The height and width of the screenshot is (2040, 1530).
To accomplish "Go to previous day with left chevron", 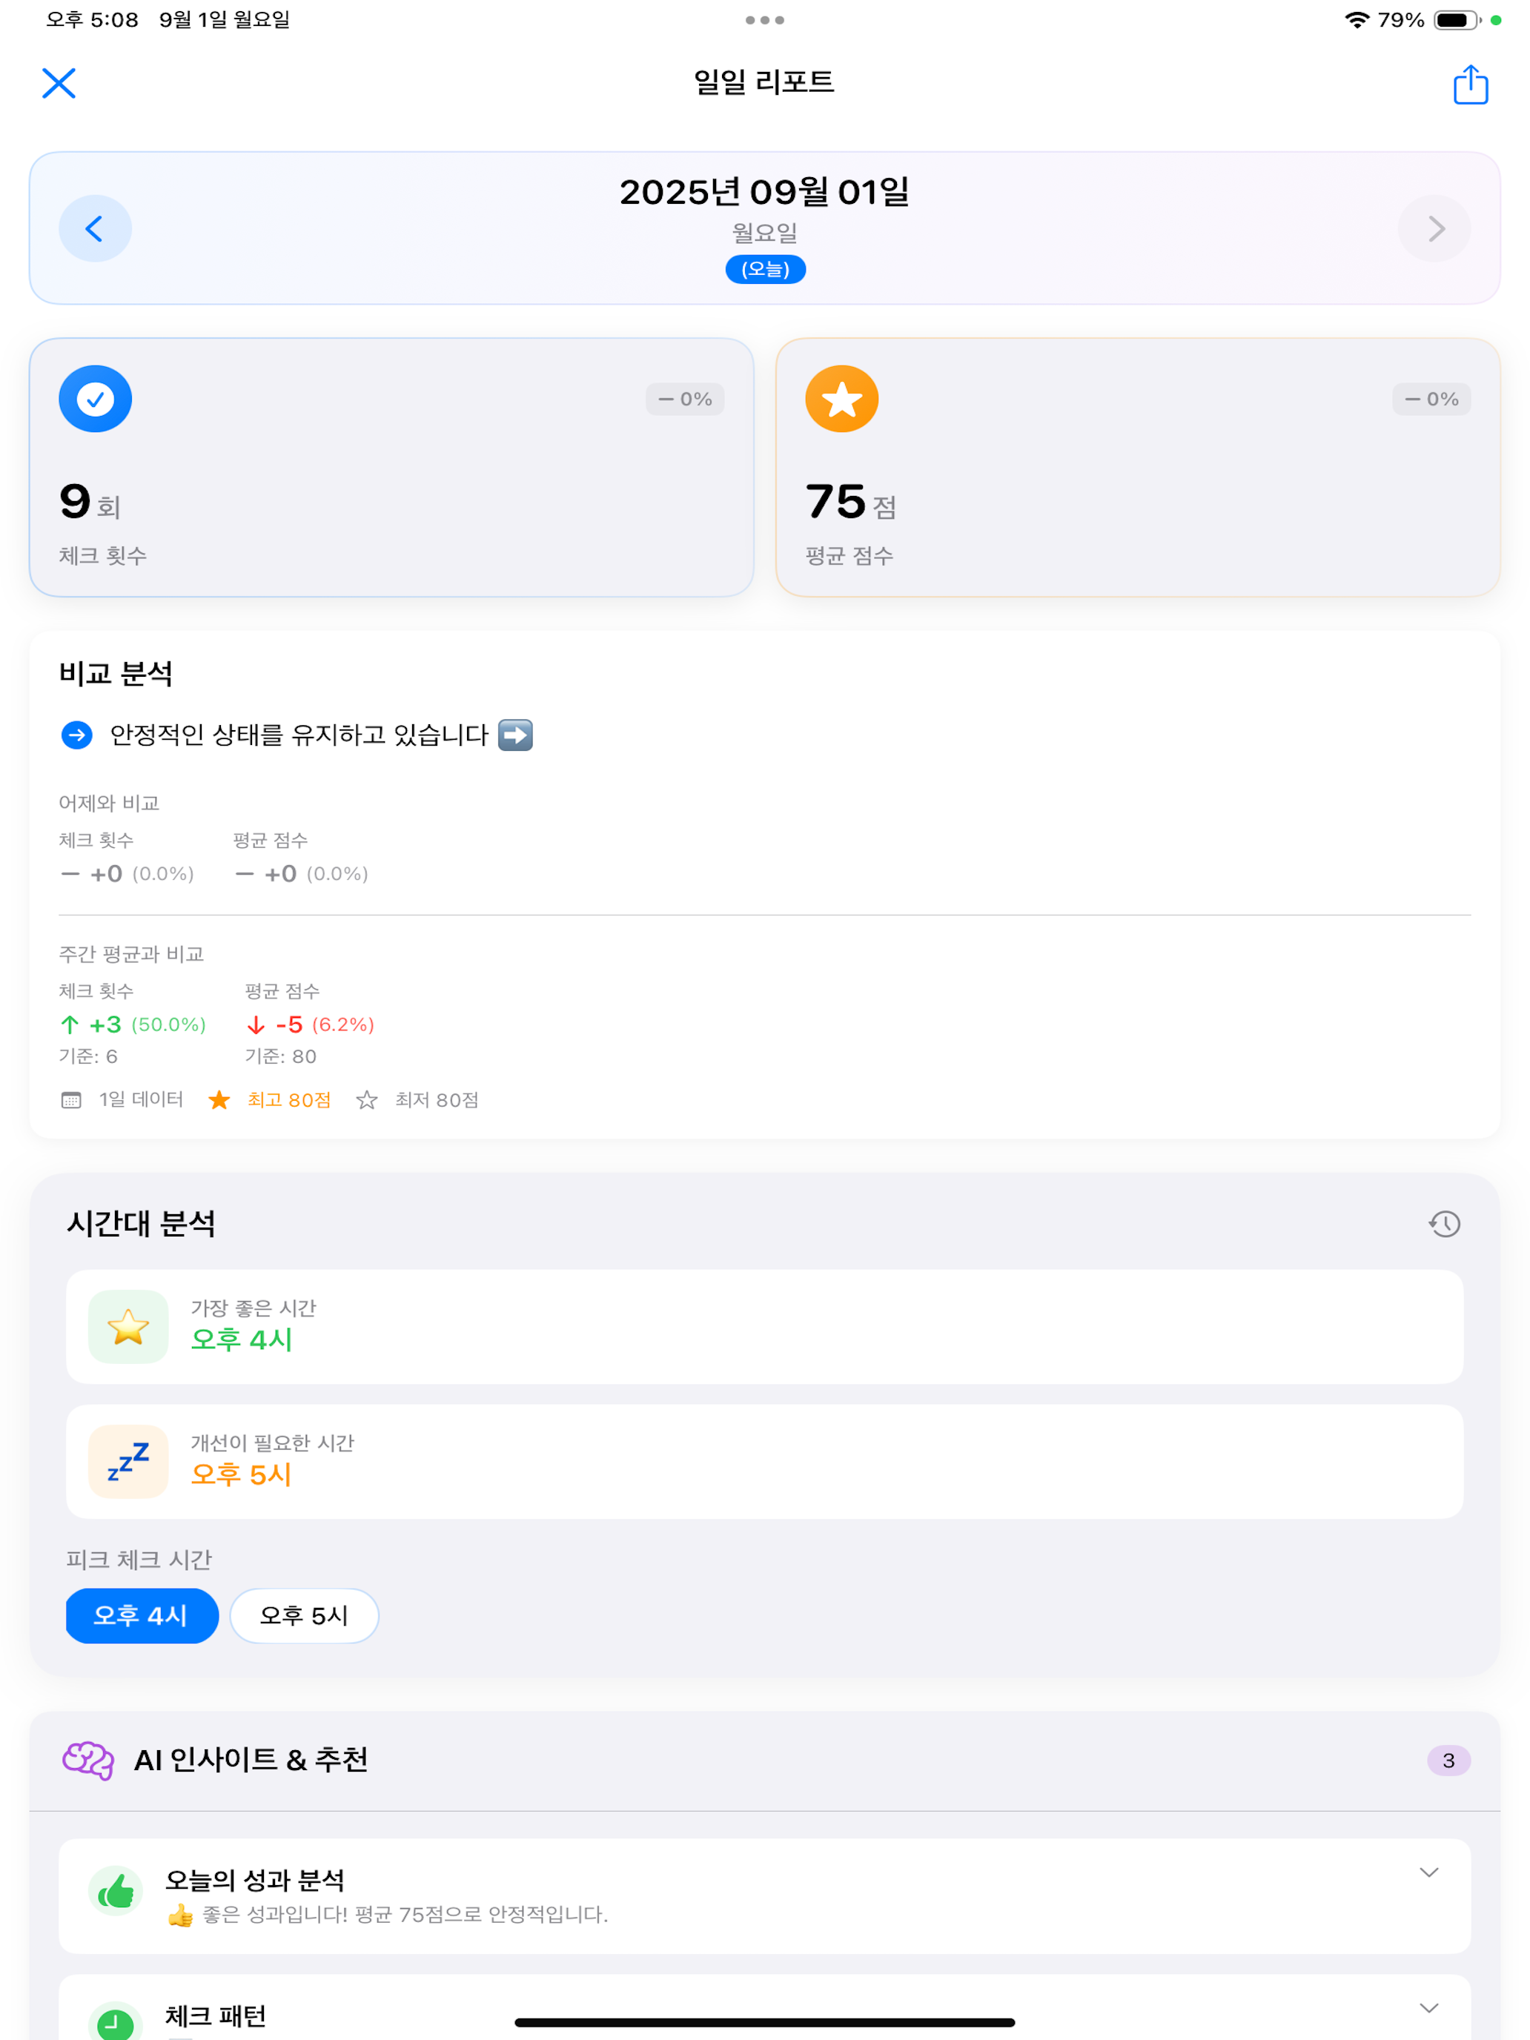I will [95, 229].
